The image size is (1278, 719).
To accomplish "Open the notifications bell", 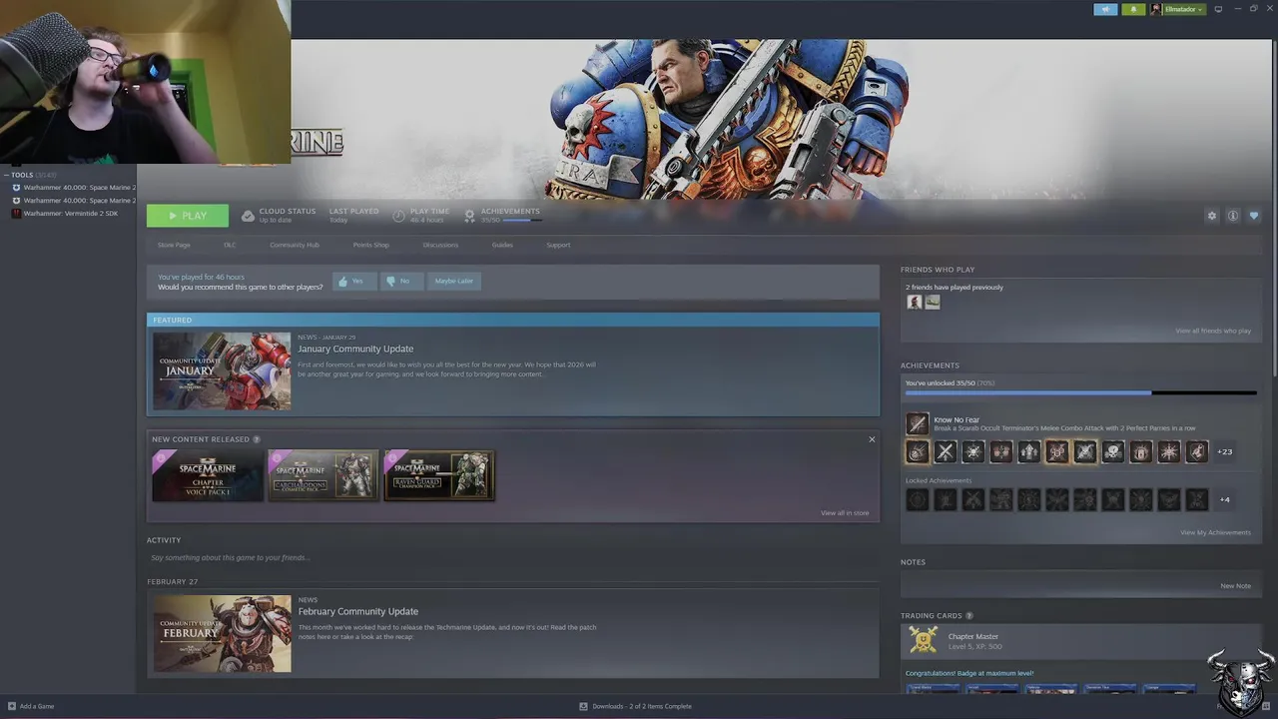I will 1133,9.
